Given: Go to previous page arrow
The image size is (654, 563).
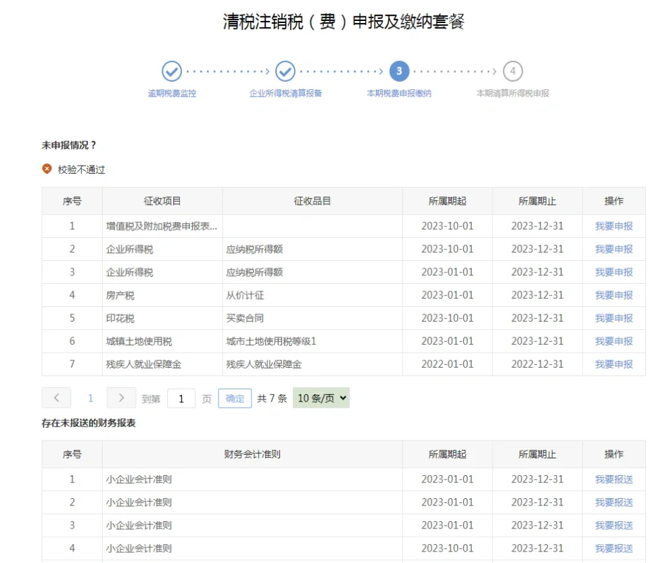Looking at the screenshot, I should coord(57,398).
